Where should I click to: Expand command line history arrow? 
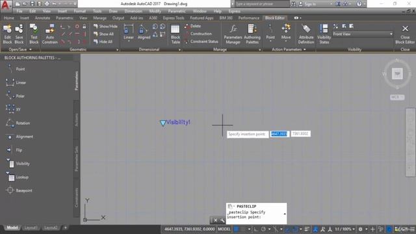pos(285,214)
